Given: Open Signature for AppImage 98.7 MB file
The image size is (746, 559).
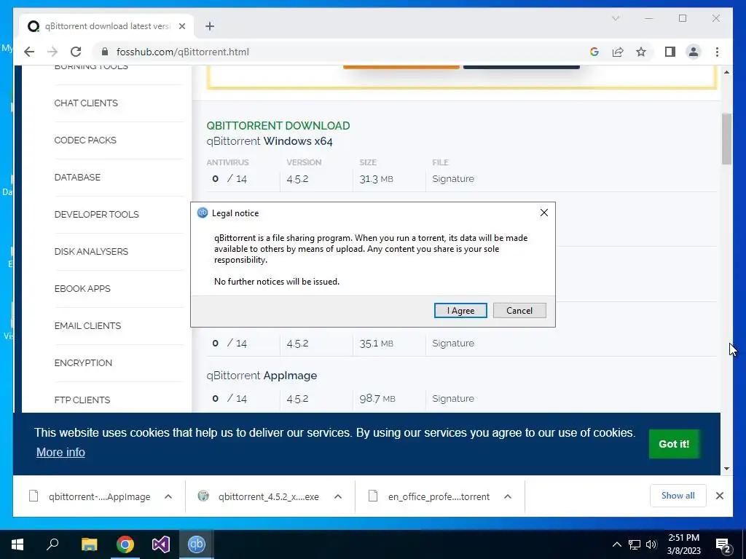Looking at the screenshot, I should pos(453,398).
